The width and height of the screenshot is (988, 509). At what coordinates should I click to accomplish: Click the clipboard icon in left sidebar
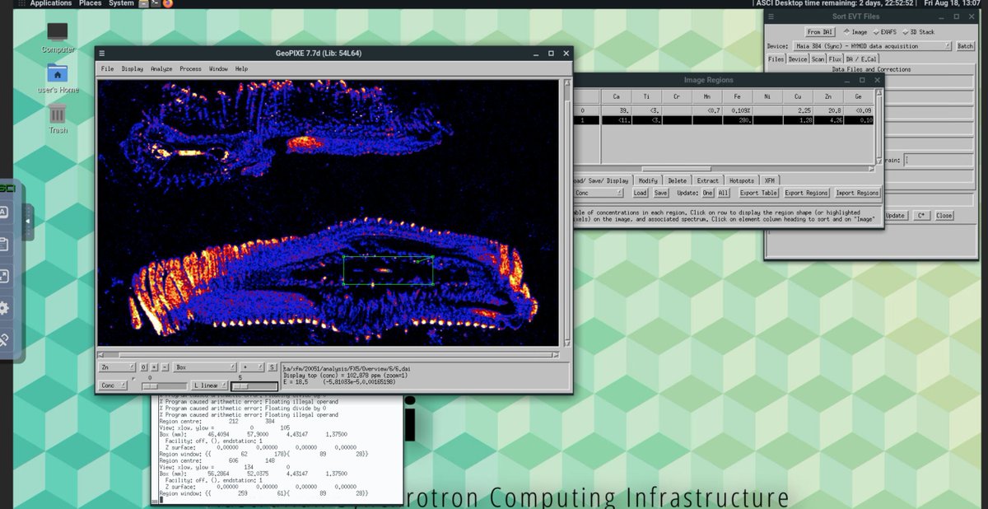(3, 244)
